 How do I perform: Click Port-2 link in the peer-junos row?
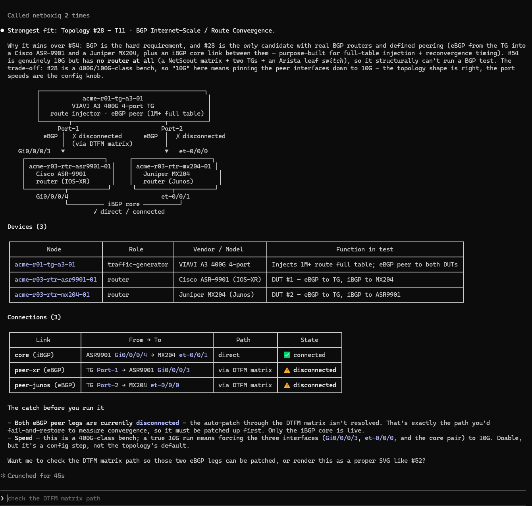(108, 385)
